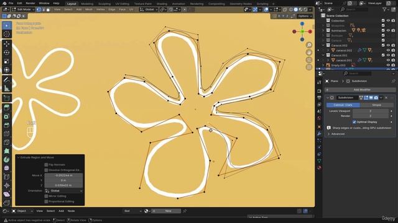This screenshot has width=398, height=223.
Task: Open the Options dropdown in viewport
Action: point(305,16)
